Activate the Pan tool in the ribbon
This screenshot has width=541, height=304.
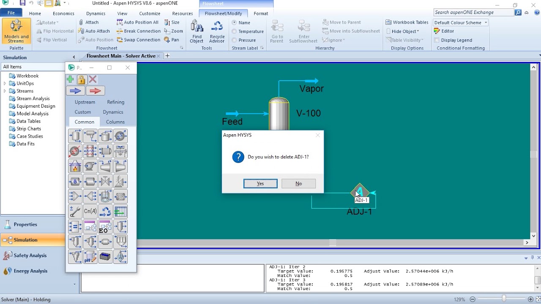coord(172,40)
